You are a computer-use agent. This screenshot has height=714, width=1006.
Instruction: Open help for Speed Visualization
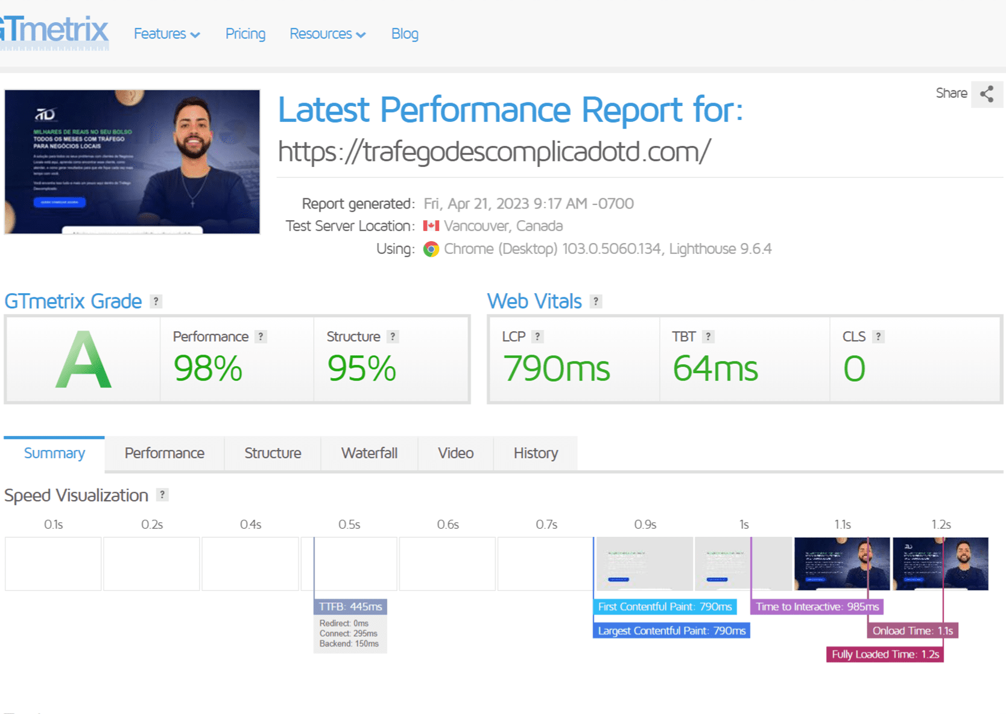(162, 494)
